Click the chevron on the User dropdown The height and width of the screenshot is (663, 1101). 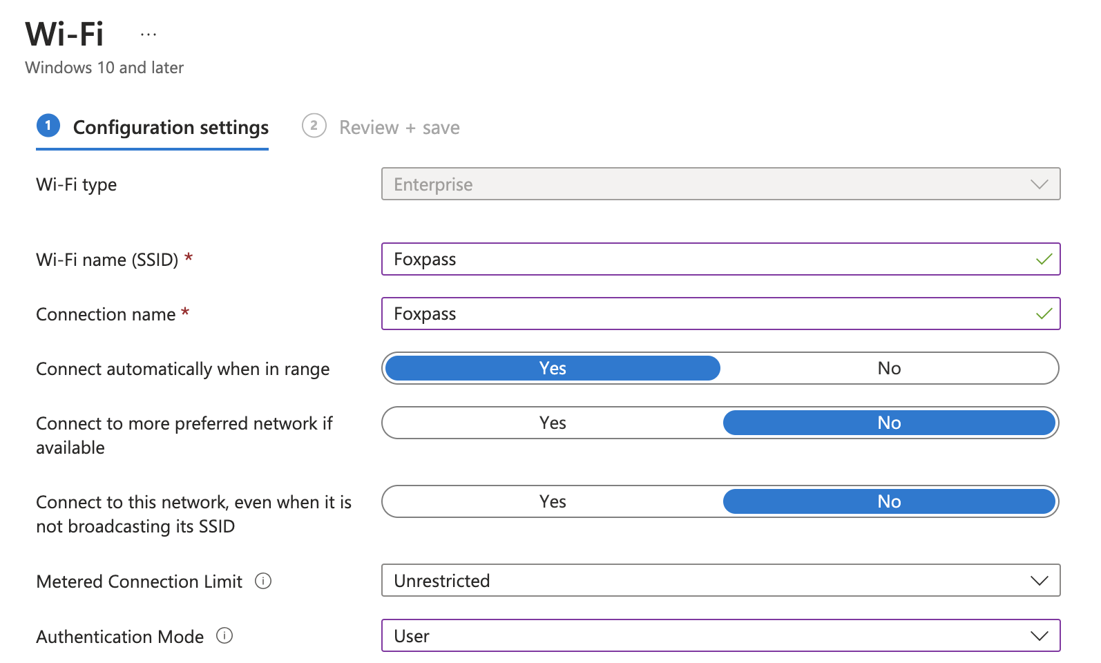(1040, 636)
